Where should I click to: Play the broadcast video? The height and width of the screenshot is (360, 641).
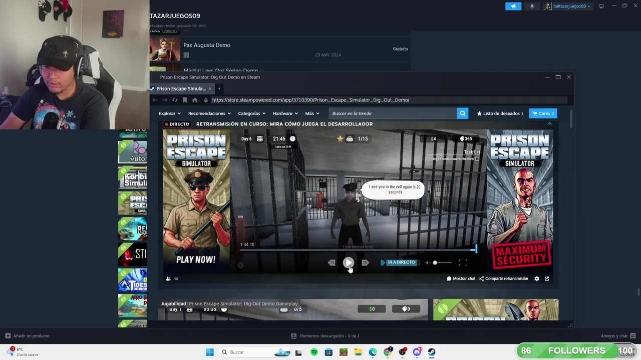pos(349,262)
